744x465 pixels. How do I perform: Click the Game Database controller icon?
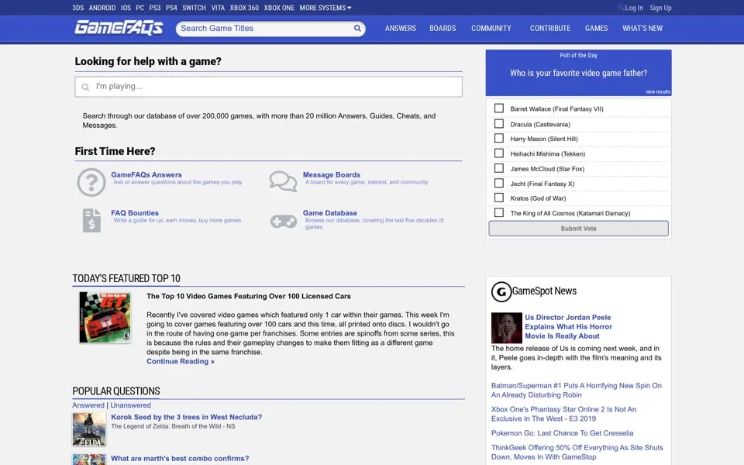pyautogui.click(x=284, y=221)
